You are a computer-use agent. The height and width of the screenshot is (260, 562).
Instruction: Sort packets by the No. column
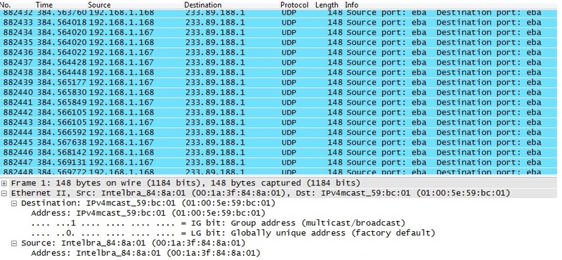[x=6, y=5]
